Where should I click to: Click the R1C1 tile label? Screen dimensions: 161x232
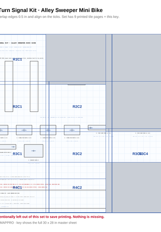click(x=17, y=59)
